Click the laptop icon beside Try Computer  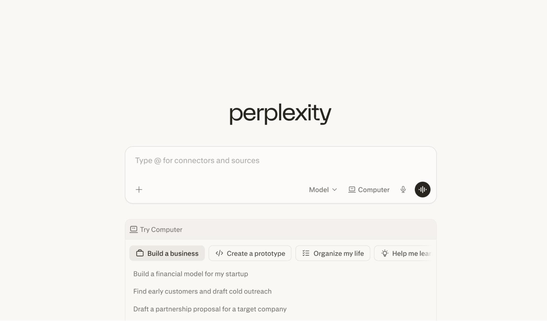[134, 229]
